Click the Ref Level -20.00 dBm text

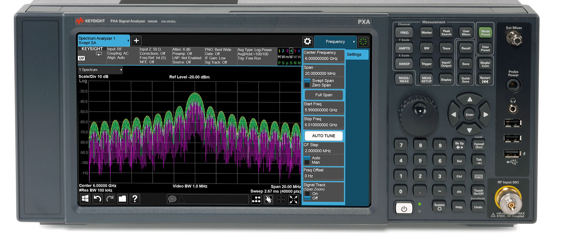(x=189, y=77)
